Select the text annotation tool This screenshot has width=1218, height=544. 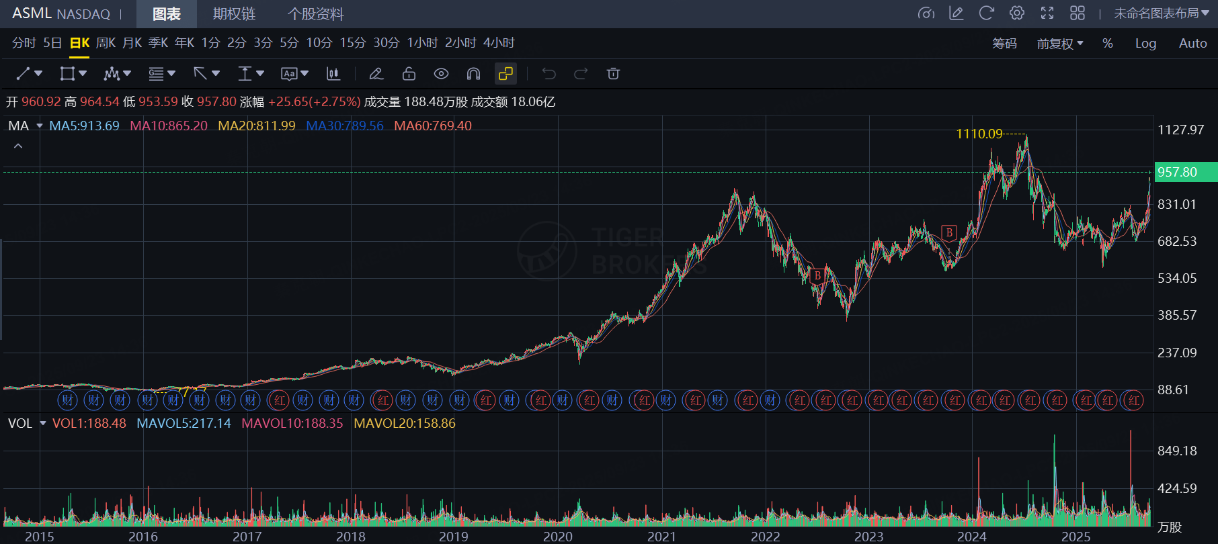[x=289, y=73]
